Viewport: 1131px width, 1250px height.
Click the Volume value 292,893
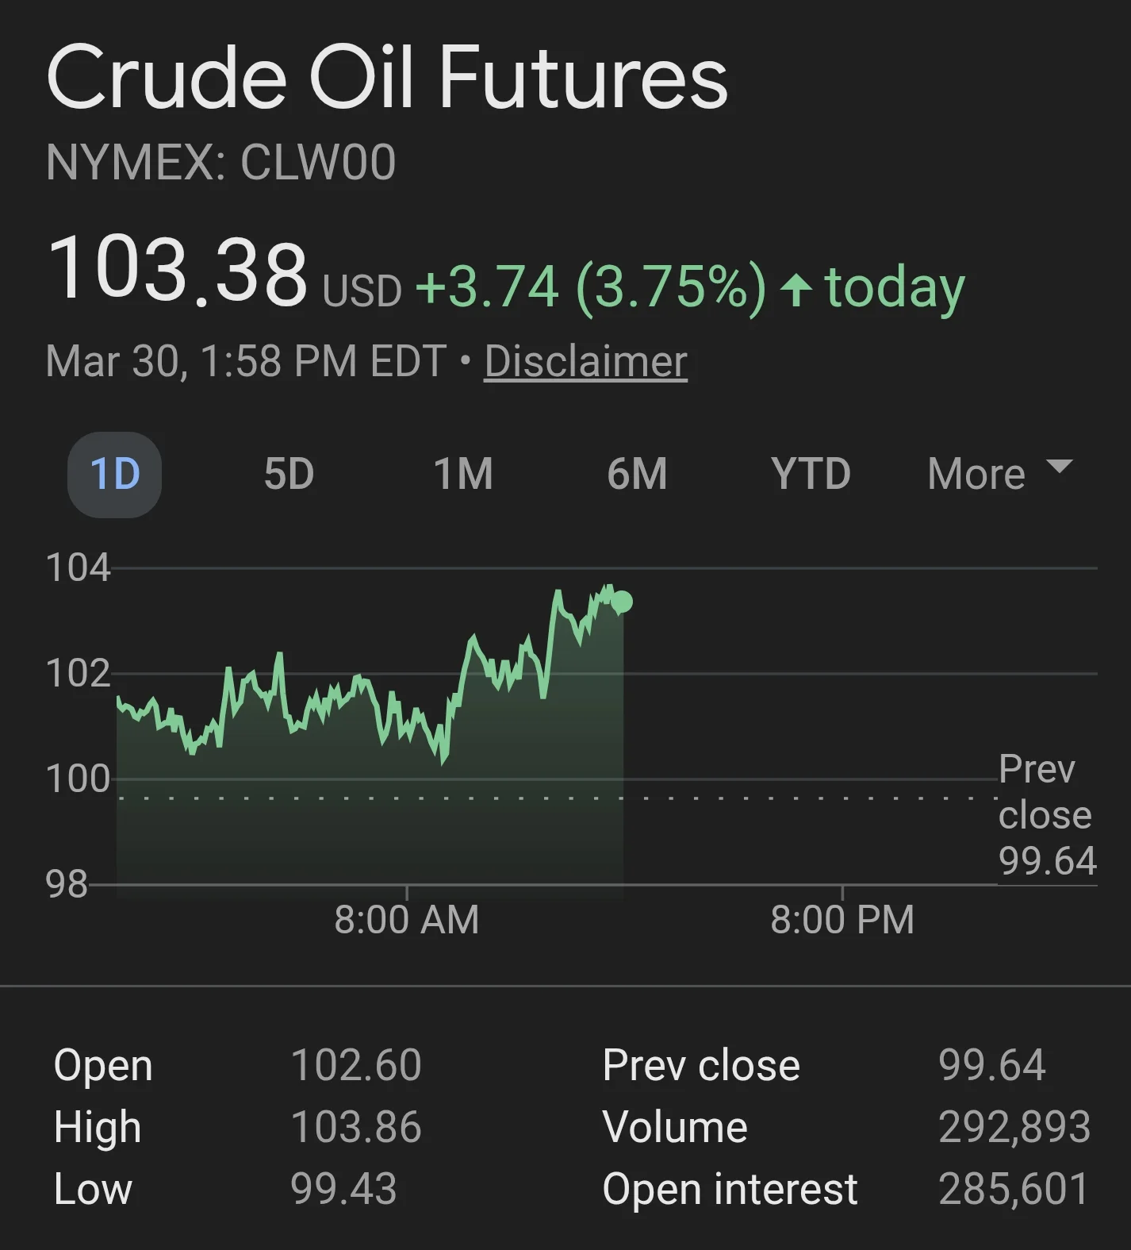[x=1014, y=1127]
